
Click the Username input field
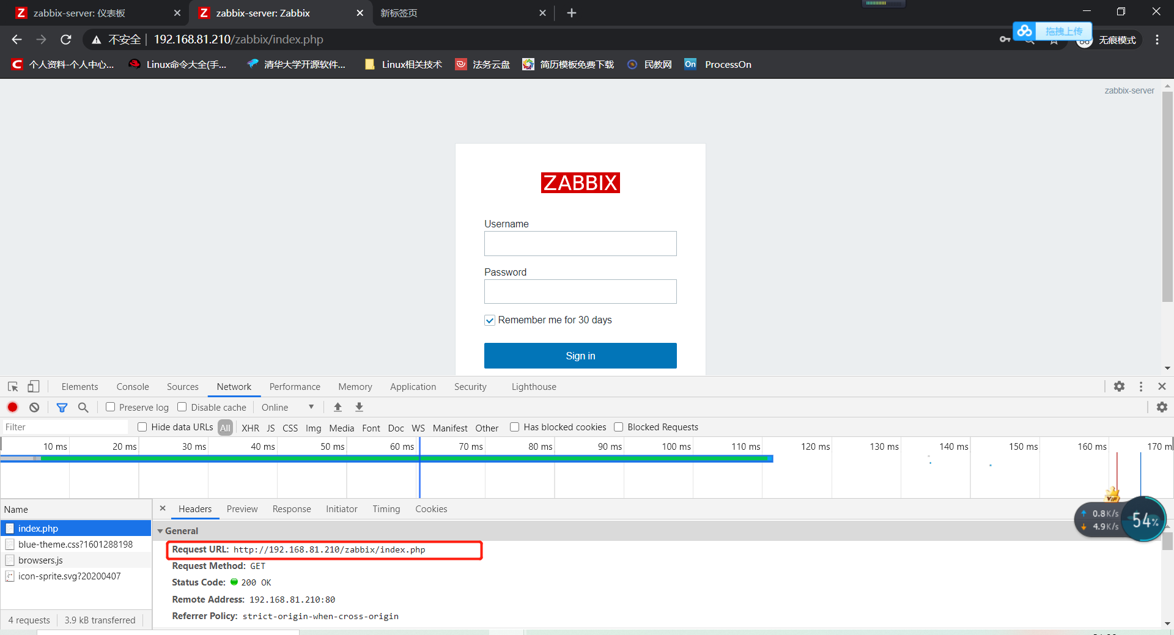580,243
